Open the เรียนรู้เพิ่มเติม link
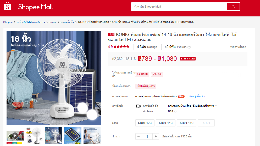Screen dimensions: 260x146 197,96
